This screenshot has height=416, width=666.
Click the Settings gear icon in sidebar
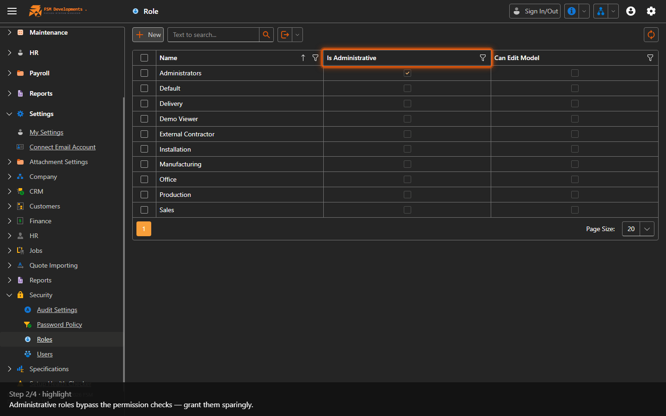[x=20, y=114]
